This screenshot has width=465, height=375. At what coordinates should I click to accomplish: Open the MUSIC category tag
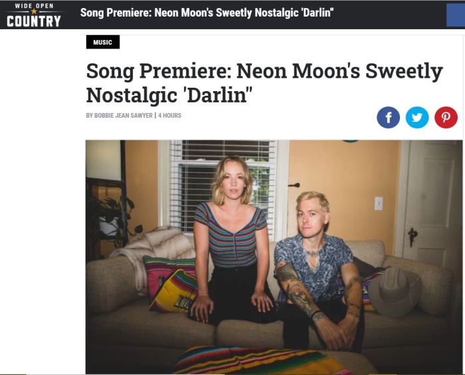103,42
